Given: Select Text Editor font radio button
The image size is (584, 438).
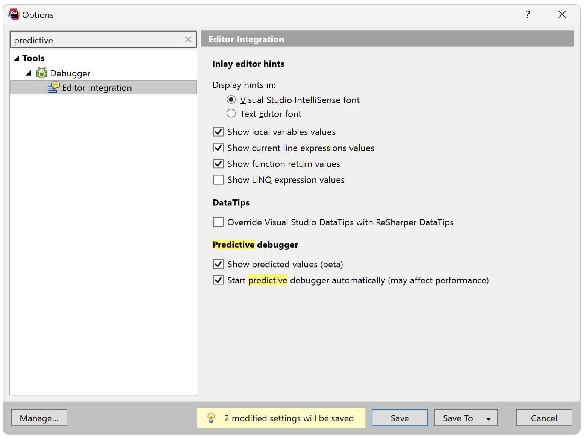Looking at the screenshot, I should coord(231,113).
